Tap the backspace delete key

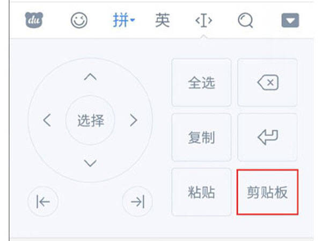[x=268, y=82]
